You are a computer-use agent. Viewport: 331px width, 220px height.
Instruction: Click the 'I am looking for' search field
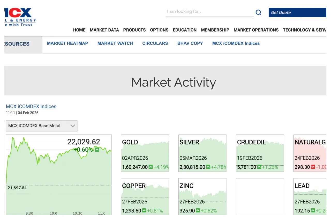click(209, 12)
